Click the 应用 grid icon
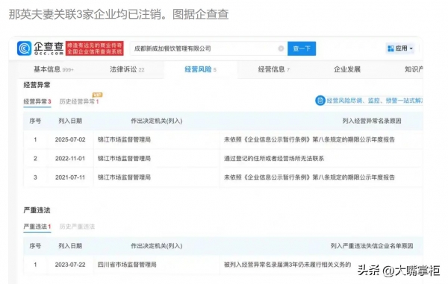 coord(391,48)
